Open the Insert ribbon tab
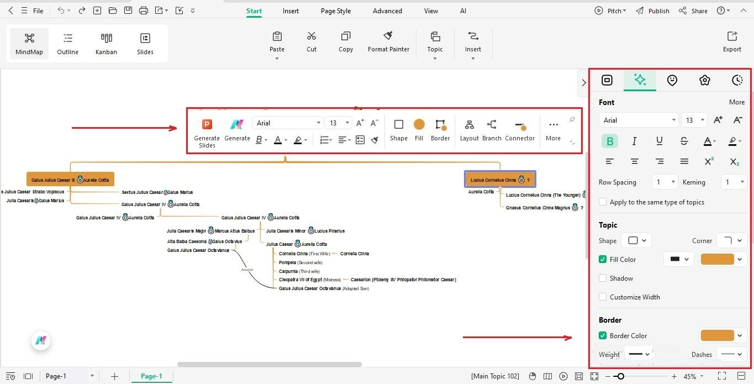 point(291,10)
